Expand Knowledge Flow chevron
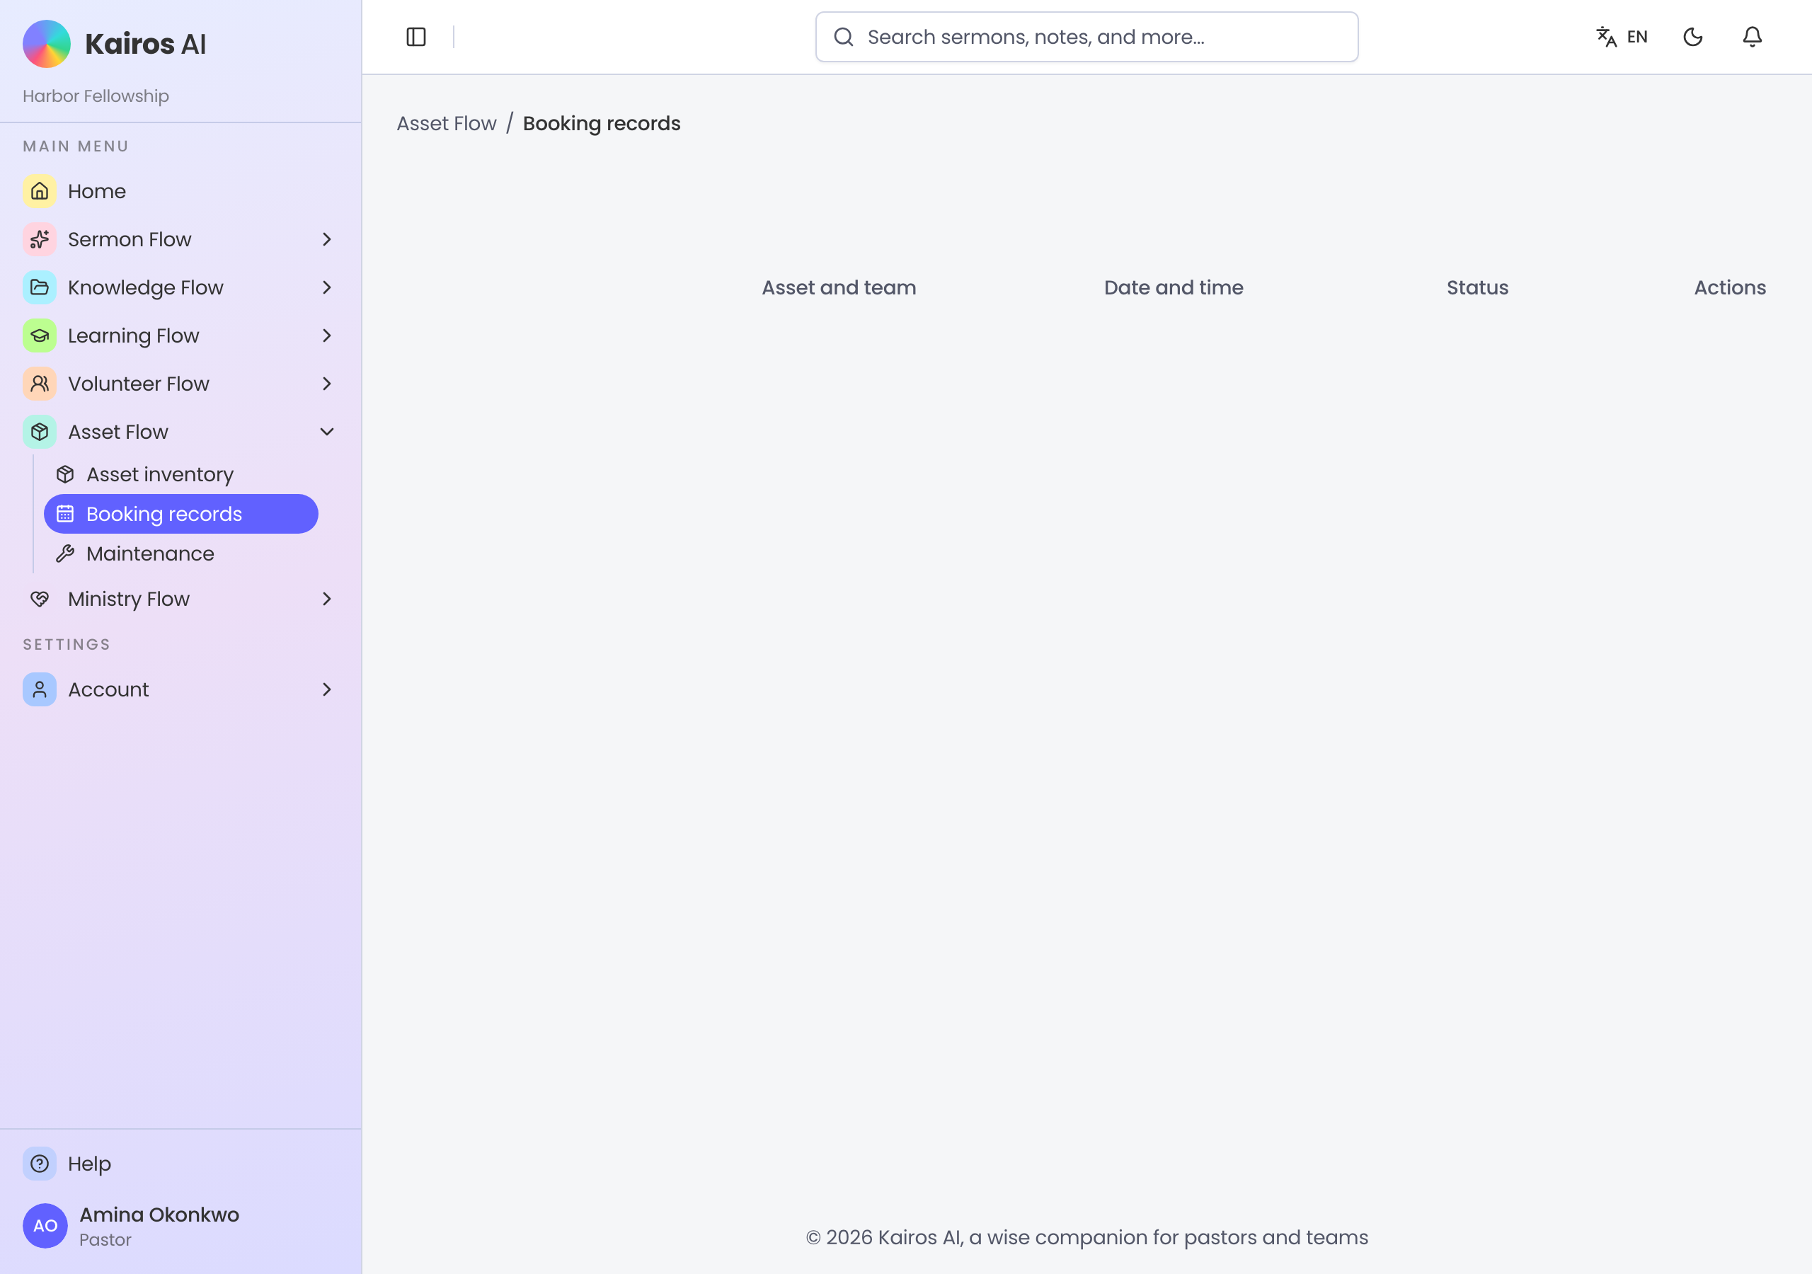 point(327,287)
